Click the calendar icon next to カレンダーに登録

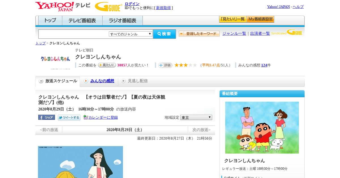click(x=86, y=117)
